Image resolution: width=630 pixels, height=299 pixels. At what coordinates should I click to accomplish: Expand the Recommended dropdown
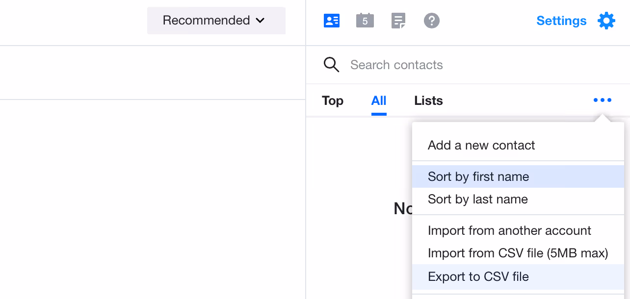(216, 21)
